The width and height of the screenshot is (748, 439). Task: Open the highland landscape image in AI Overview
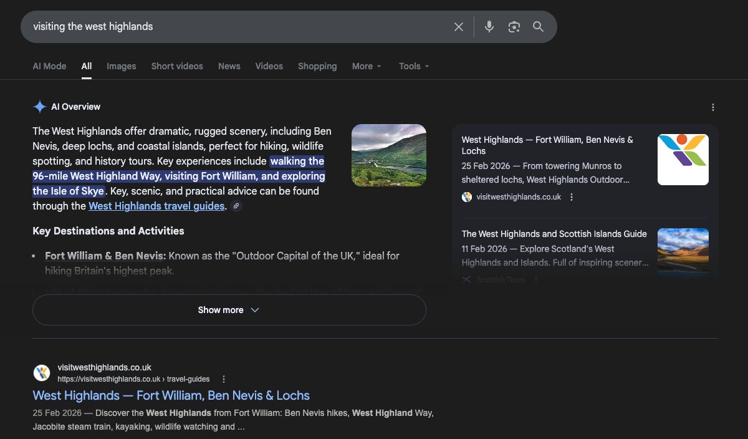tap(389, 155)
